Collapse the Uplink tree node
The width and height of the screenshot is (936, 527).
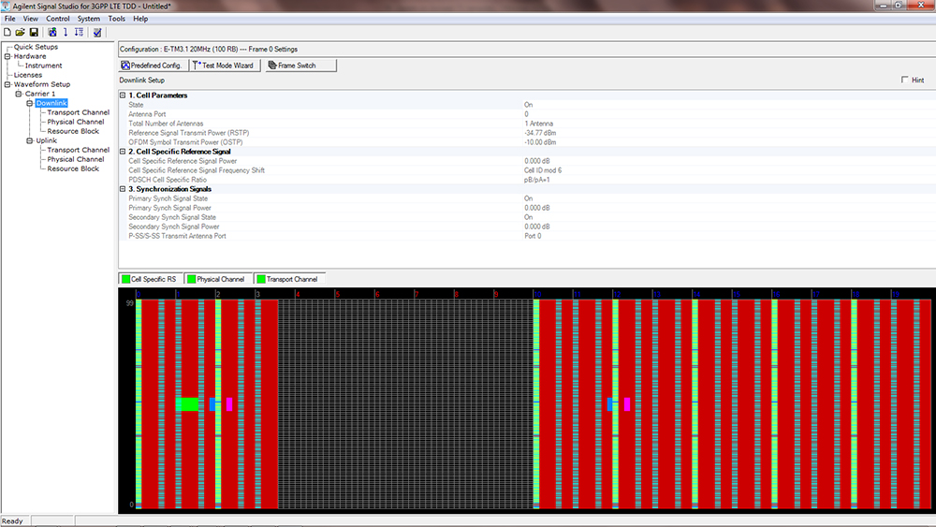[x=30, y=140]
